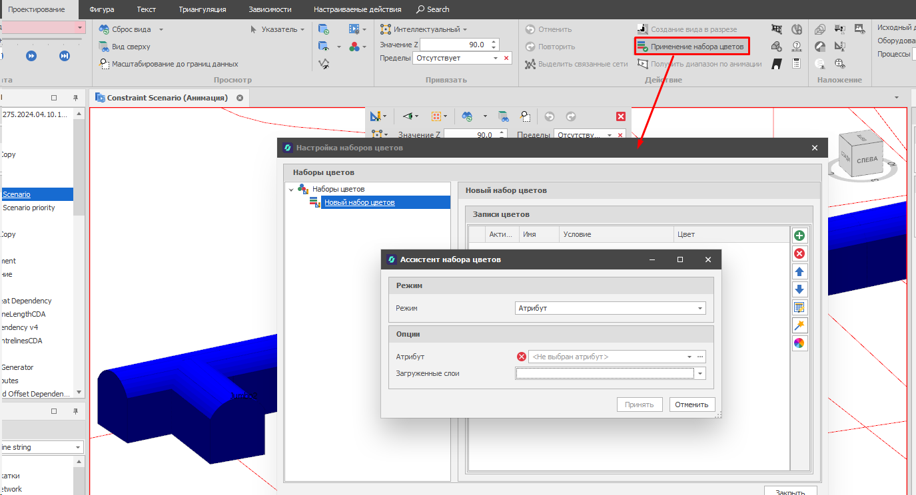Click Применение набора цветов toolbar button
This screenshot has width=916, height=495.
(x=691, y=47)
